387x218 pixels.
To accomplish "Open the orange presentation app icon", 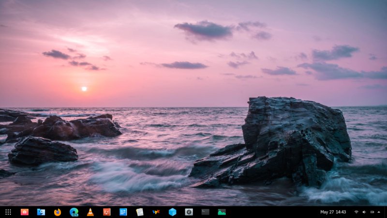I will pyautogui.click(x=106, y=212).
